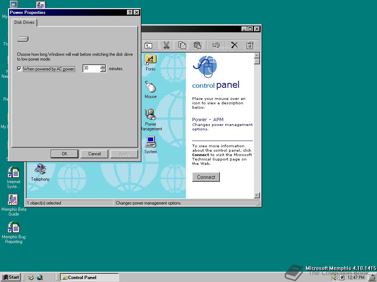Viewport: 377px width, 282px height.
Task: Minimize the Control Panel window
Action: [x=244, y=29]
